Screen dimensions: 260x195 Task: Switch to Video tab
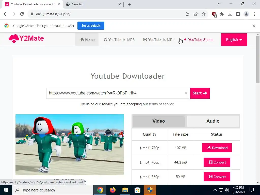(x=159, y=121)
